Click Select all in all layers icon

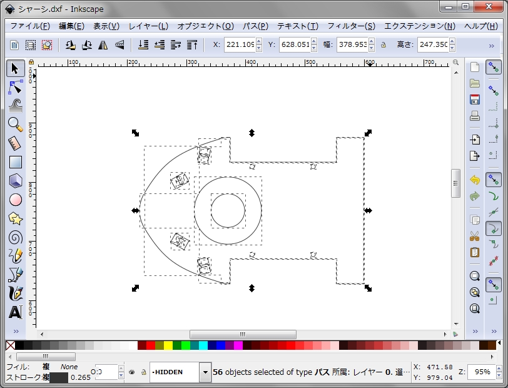tap(31, 45)
